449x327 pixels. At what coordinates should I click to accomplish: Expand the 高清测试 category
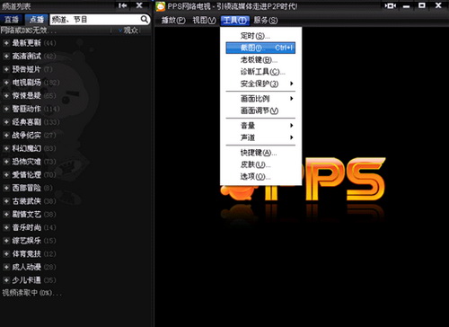[5, 57]
